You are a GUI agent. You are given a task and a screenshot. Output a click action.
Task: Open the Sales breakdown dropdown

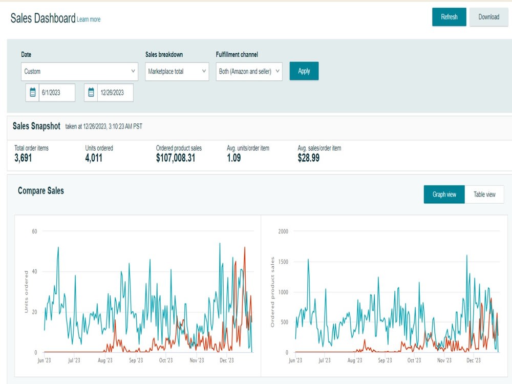click(x=177, y=71)
